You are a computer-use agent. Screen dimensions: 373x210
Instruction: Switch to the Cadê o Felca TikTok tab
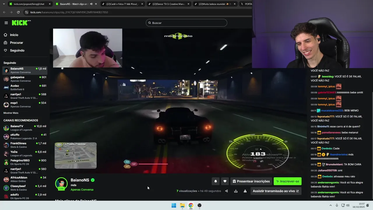122,4
